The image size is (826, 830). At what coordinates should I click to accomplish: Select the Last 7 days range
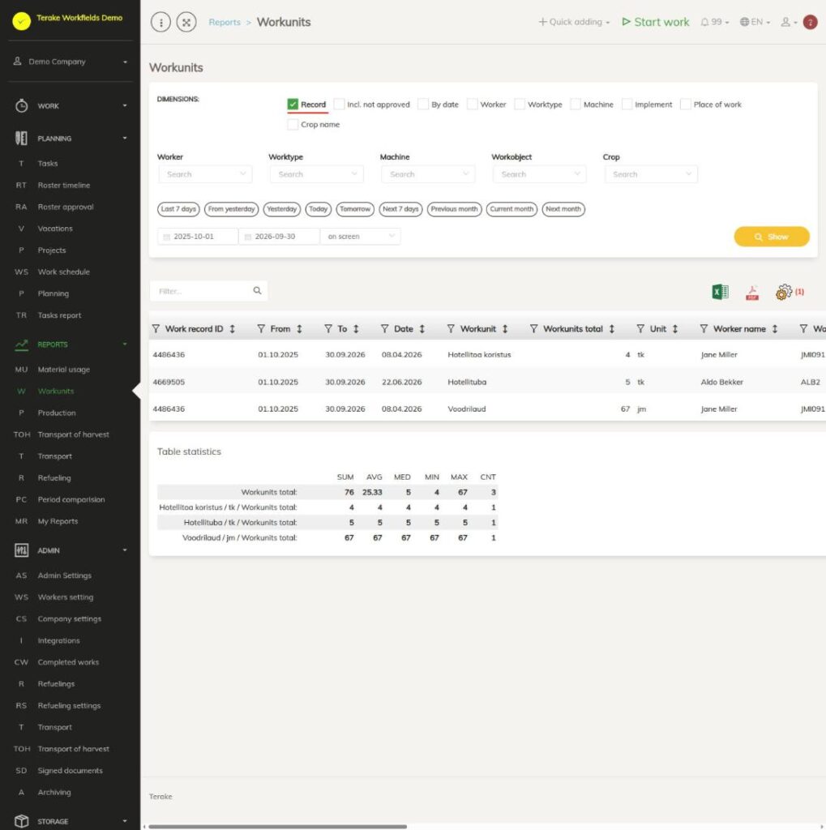[x=178, y=209]
